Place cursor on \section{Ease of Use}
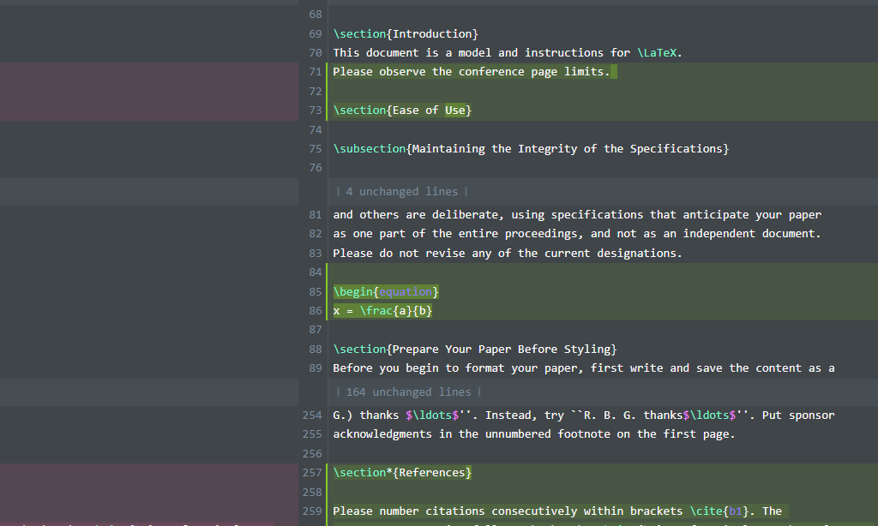Viewport: 878px width, 526px height. pyautogui.click(x=402, y=111)
